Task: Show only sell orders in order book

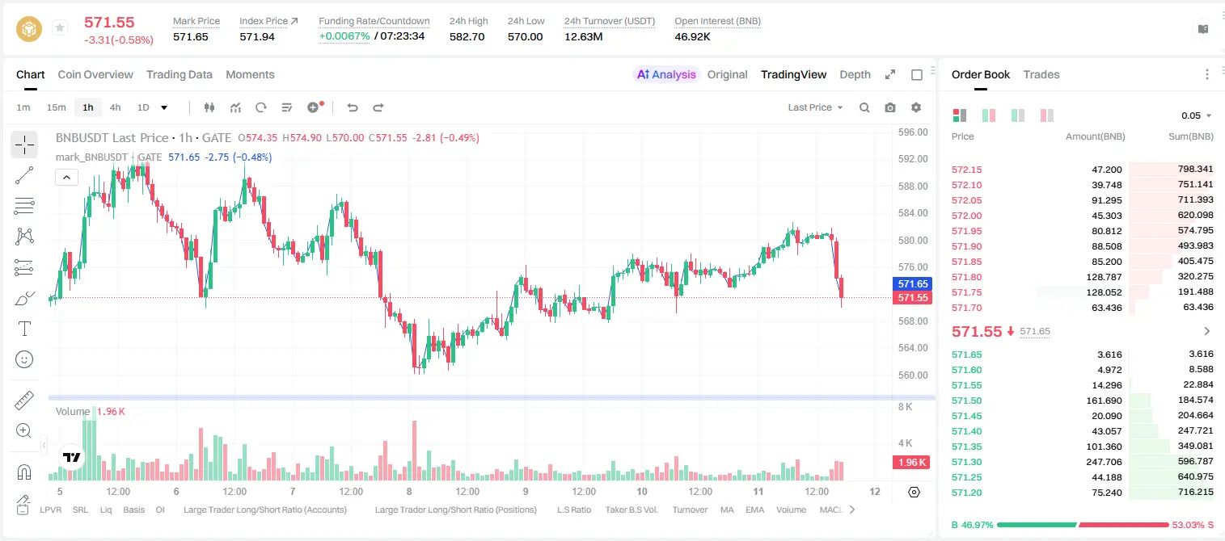Action: (x=1046, y=115)
